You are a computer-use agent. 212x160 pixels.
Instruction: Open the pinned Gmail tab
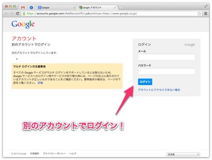tap(23, 7)
